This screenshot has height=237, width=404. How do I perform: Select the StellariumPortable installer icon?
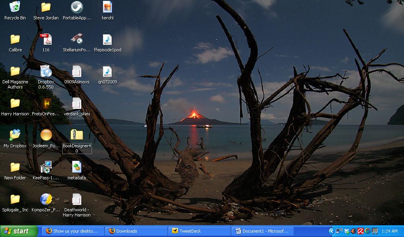pos(77,39)
